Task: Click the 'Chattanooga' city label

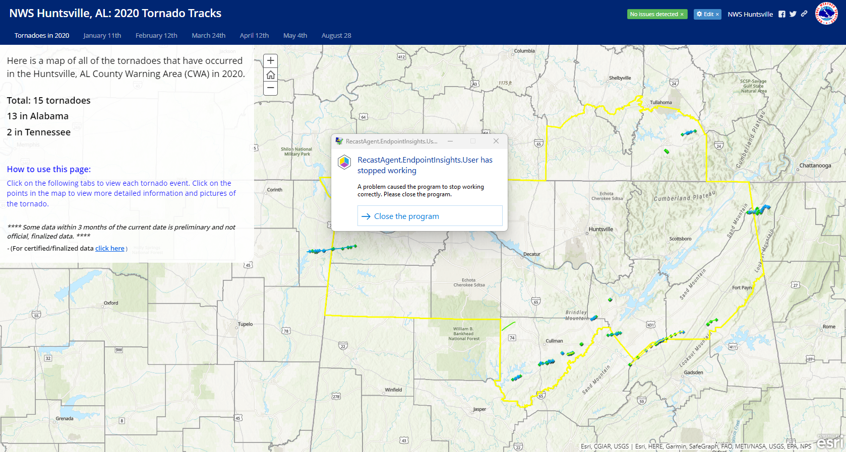Action: tap(815, 166)
